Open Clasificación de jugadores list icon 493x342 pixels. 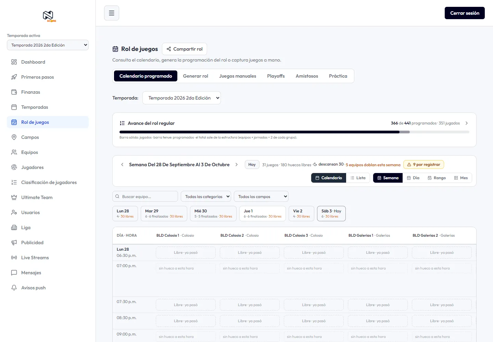pos(14,182)
